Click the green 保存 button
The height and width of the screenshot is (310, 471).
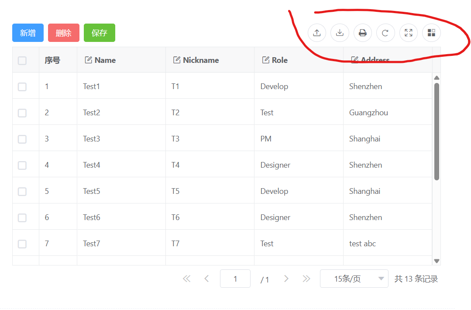pos(100,33)
